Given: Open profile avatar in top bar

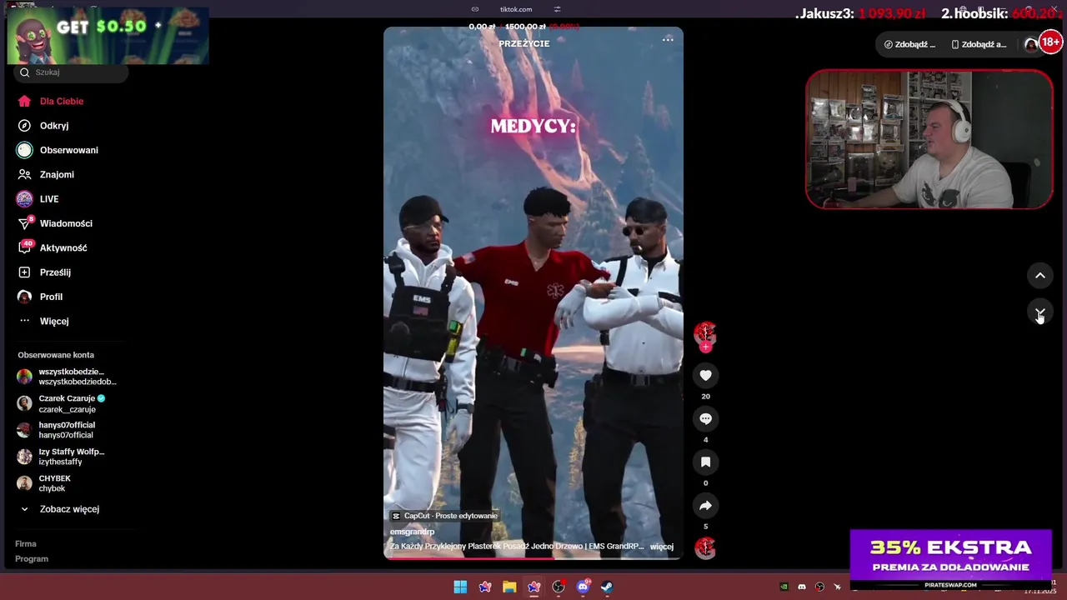Looking at the screenshot, I should tap(1031, 44).
